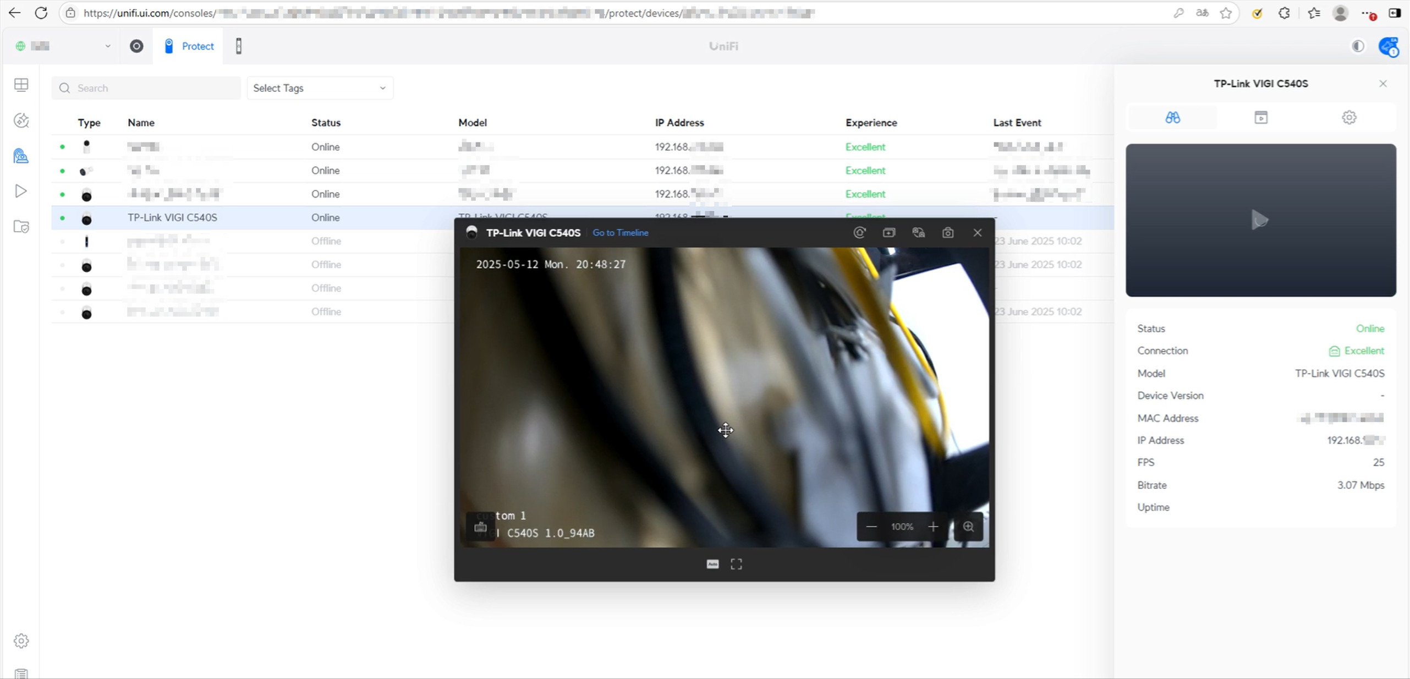Viewport: 1410px width, 679px height.
Task: Close the TP-Link VIGI C540S video popup
Action: 978,233
